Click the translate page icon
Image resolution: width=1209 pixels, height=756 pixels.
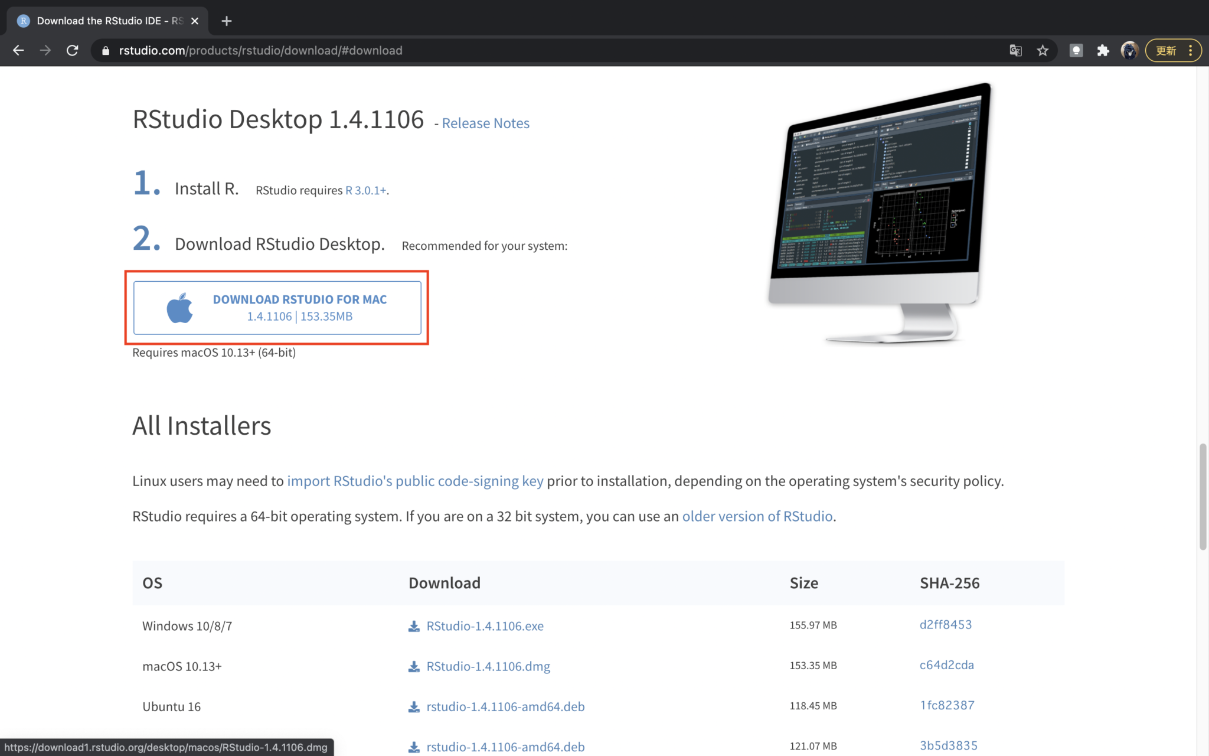click(x=1015, y=51)
